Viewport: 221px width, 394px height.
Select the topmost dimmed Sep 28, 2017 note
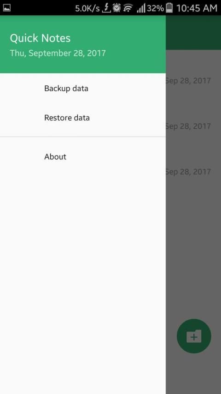point(188,81)
